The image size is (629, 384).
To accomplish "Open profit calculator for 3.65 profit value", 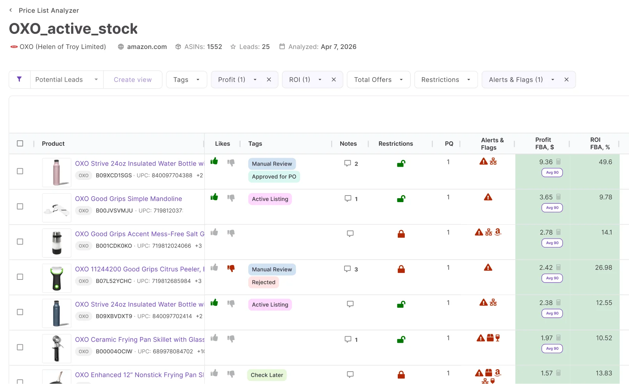I will coord(559,197).
